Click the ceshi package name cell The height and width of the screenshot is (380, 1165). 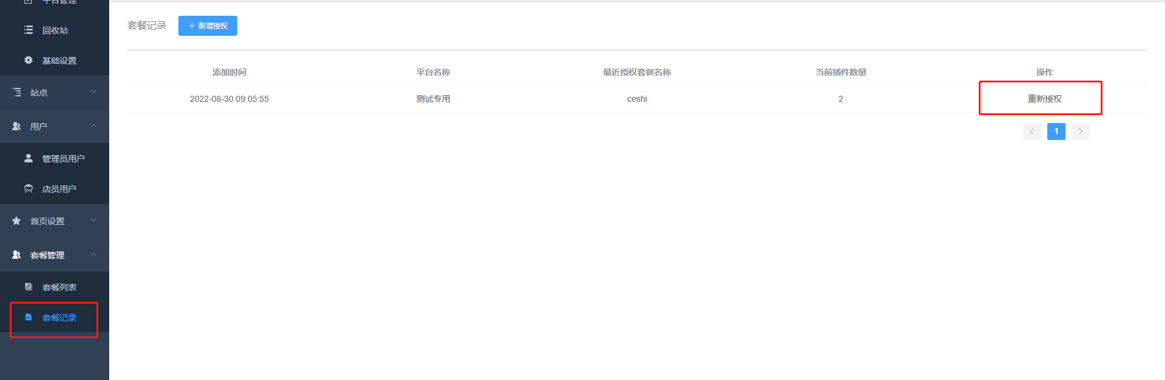pyautogui.click(x=637, y=99)
